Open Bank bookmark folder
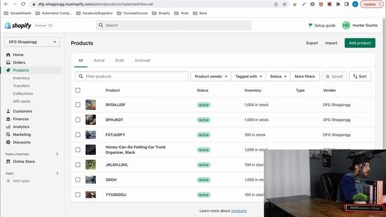The height and width of the screenshot is (217, 386). pyautogui.click(x=200, y=13)
